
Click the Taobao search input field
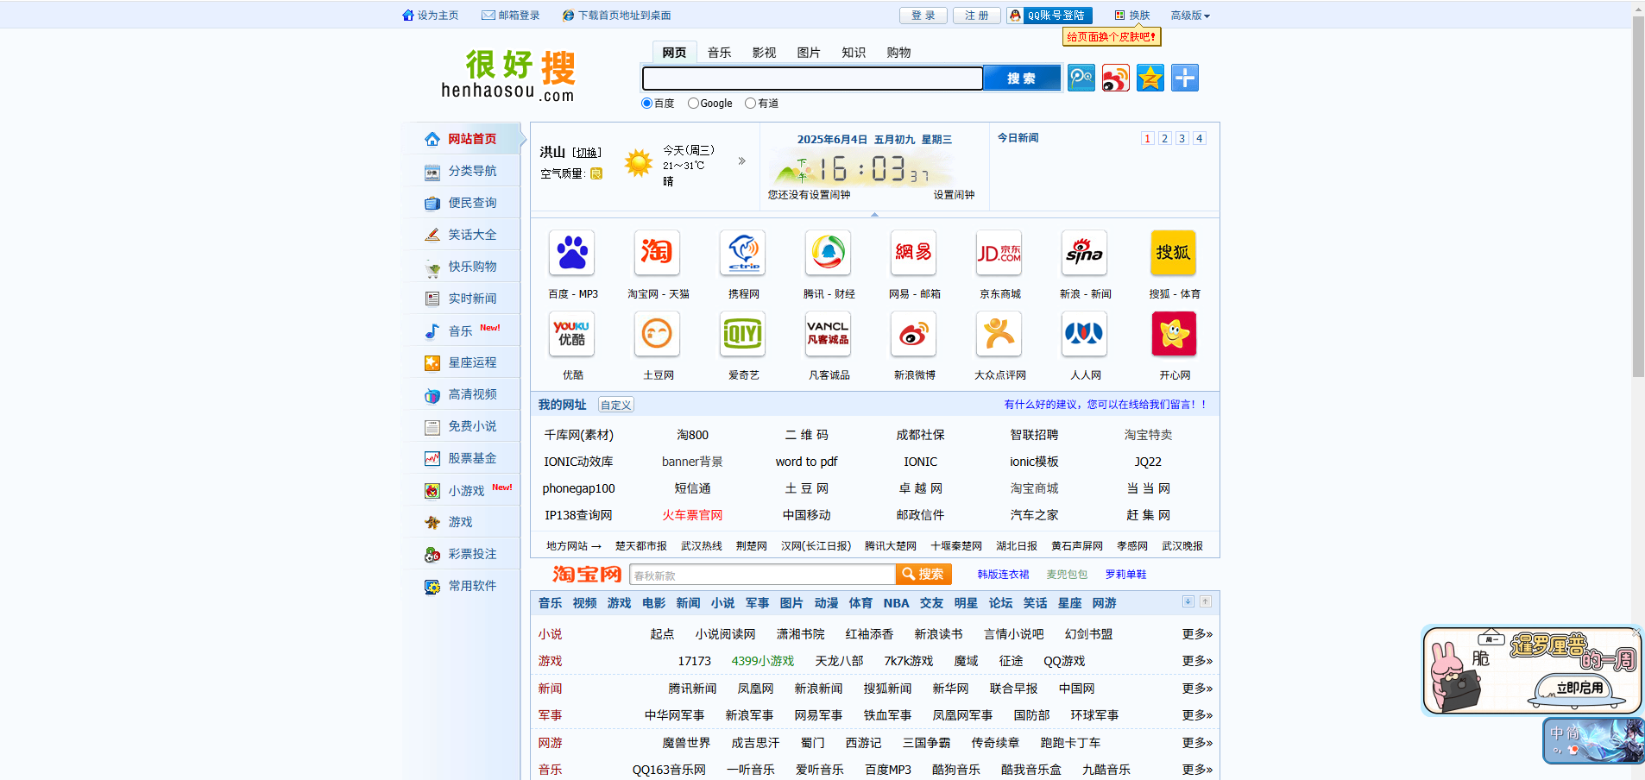point(763,575)
